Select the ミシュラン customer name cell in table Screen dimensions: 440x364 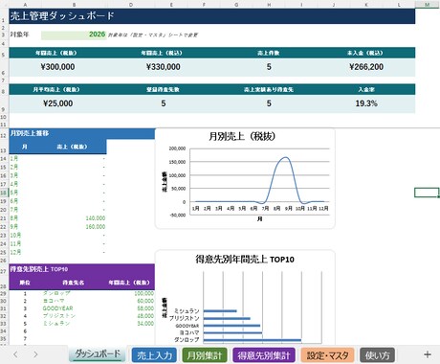(x=74, y=324)
